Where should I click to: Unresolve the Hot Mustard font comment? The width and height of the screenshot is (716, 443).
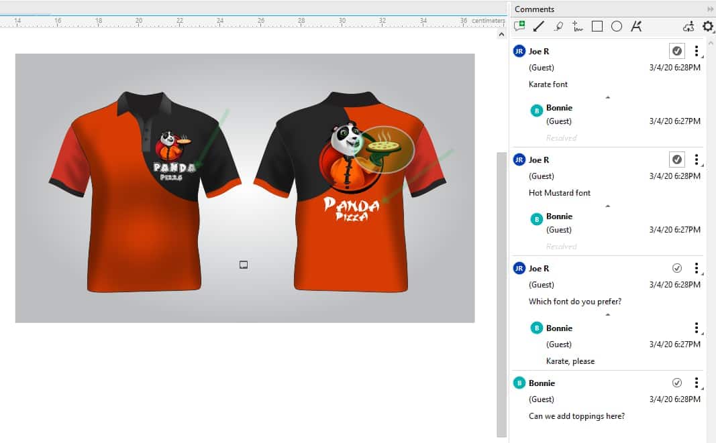(x=677, y=159)
